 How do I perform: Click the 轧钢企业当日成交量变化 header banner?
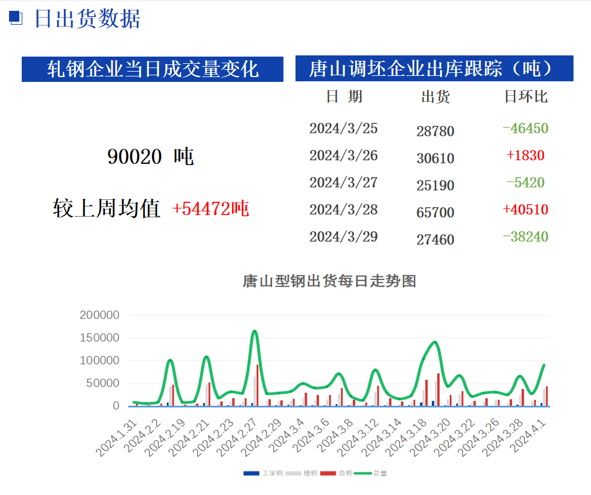(153, 69)
